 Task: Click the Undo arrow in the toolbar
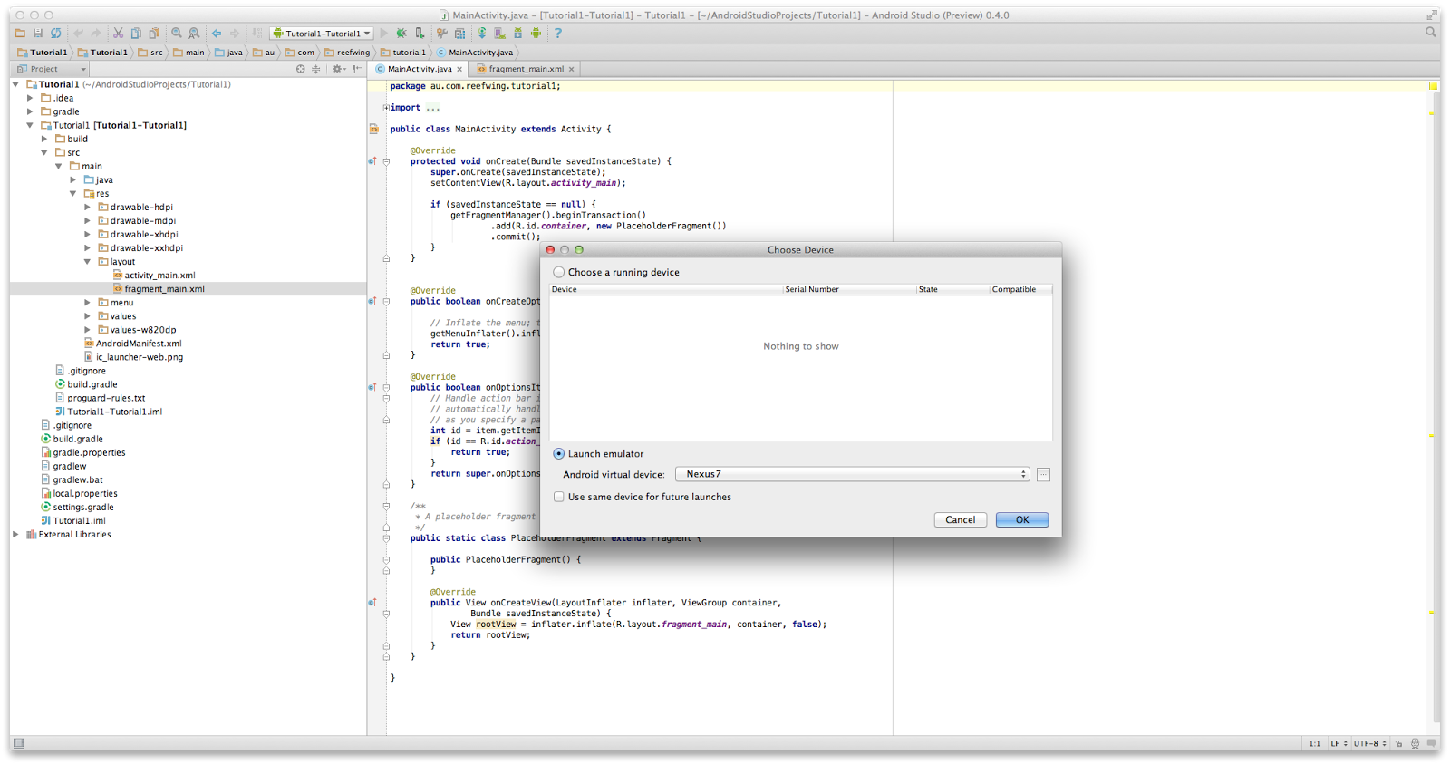click(79, 33)
